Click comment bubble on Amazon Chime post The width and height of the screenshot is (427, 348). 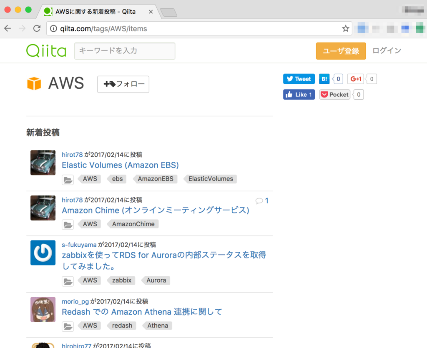pyautogui.click(x=259, y=201)
